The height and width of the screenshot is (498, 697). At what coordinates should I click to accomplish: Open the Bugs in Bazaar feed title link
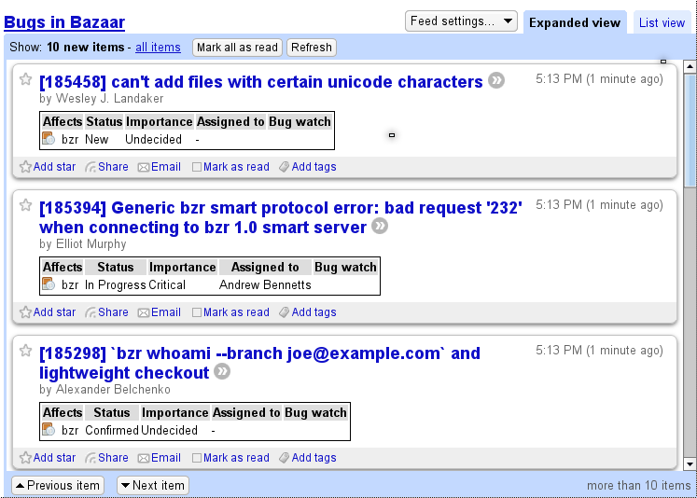coord(64,22)
